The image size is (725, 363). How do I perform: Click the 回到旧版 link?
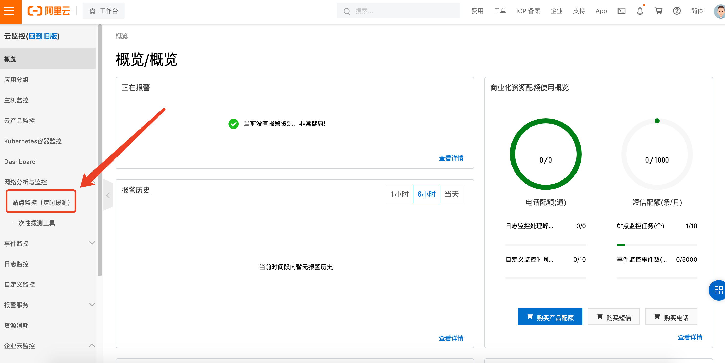[43, 36]
